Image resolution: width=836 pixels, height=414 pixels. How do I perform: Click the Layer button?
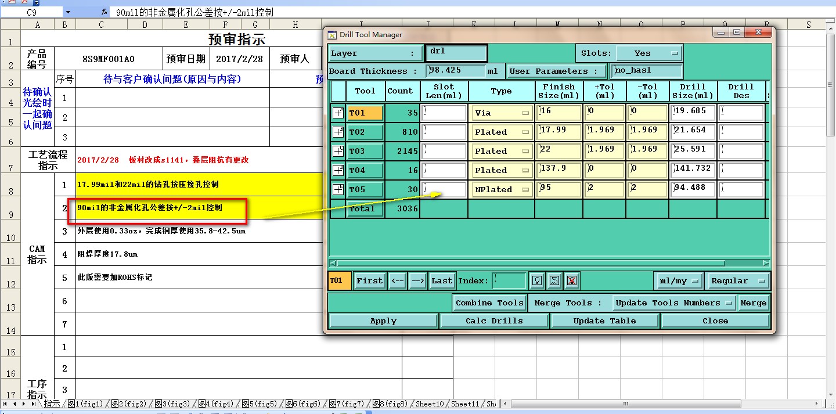(x=376, y=53)
